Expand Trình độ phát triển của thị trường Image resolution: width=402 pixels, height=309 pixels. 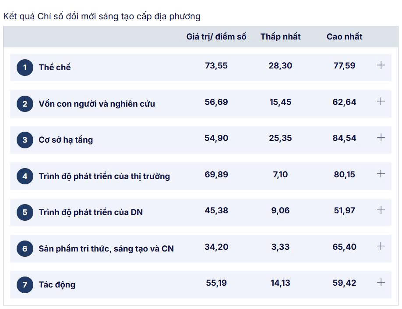tap(381, 174)
